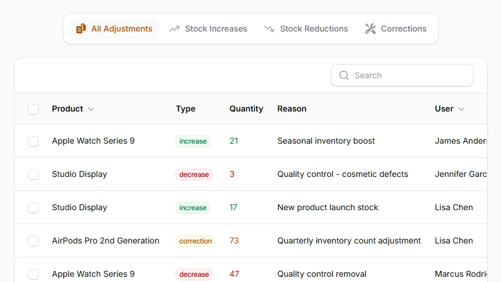Click Seasonal inventory boost reason

(326, 141)
